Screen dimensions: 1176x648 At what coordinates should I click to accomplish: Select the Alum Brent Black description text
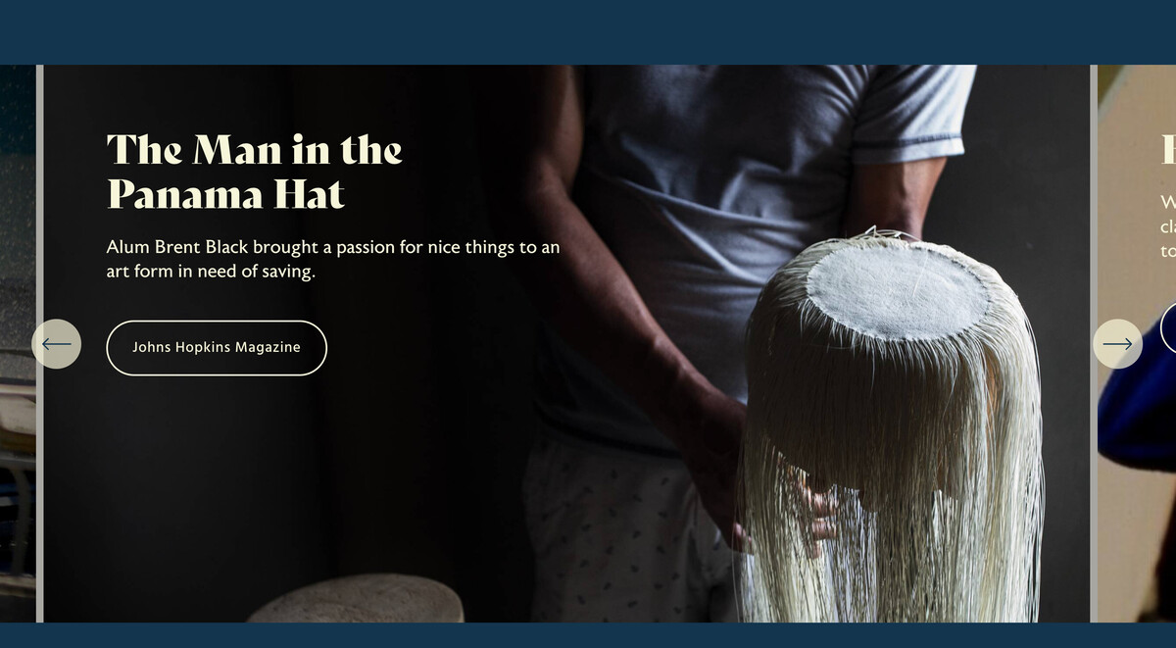(x=333, y=260)
